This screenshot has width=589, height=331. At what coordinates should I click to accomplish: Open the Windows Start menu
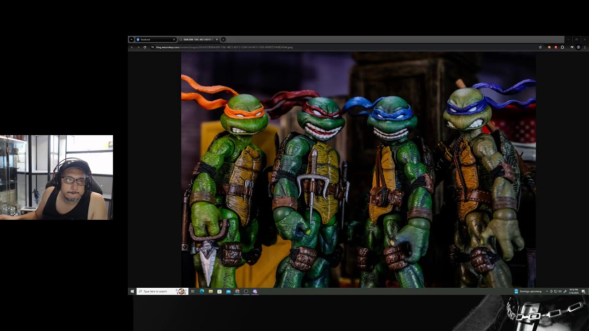[x=132, y=291]
